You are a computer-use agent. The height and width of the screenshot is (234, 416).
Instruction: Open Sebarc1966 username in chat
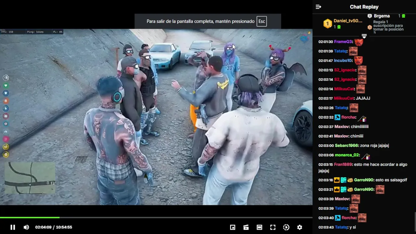(x=346, y=145)
